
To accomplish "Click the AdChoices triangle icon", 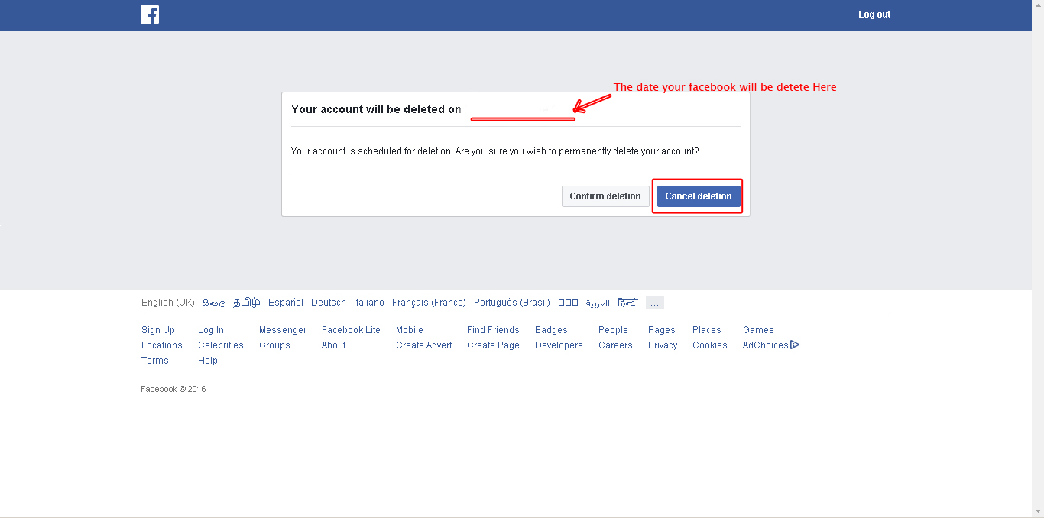I will pos(796,345).
